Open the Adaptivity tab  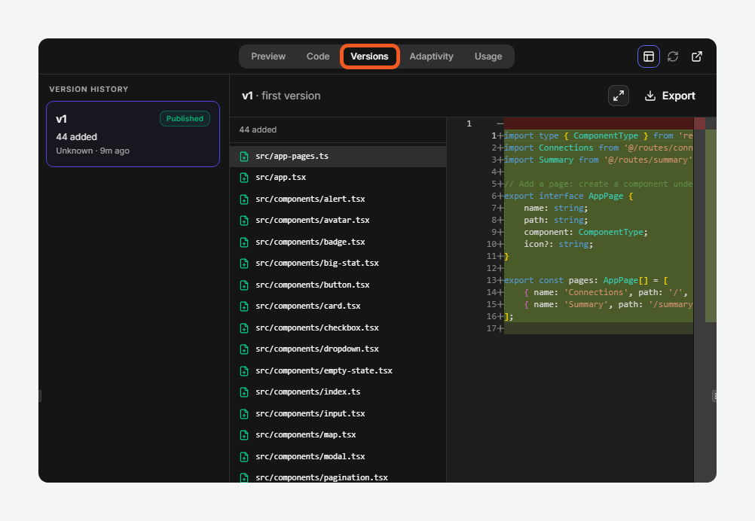point(431,56)
